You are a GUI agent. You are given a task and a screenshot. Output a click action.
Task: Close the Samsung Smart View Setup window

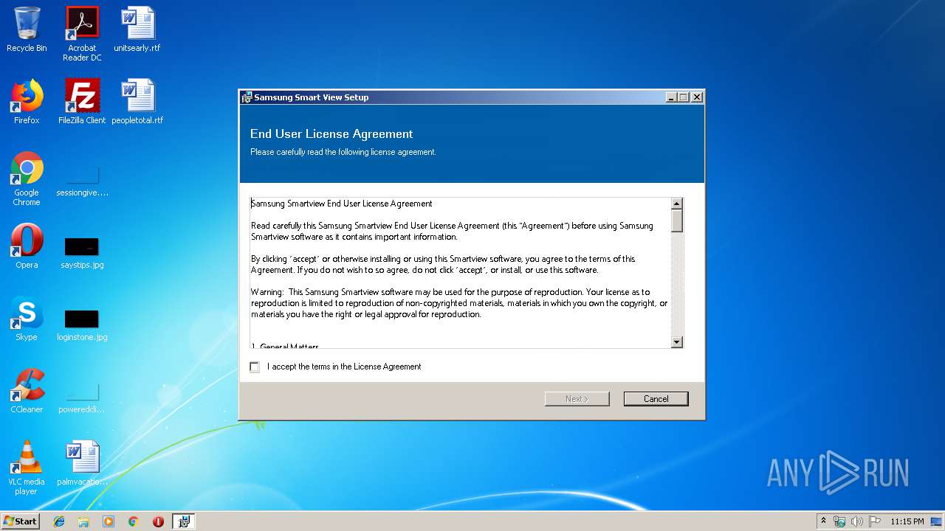[696, 97]
